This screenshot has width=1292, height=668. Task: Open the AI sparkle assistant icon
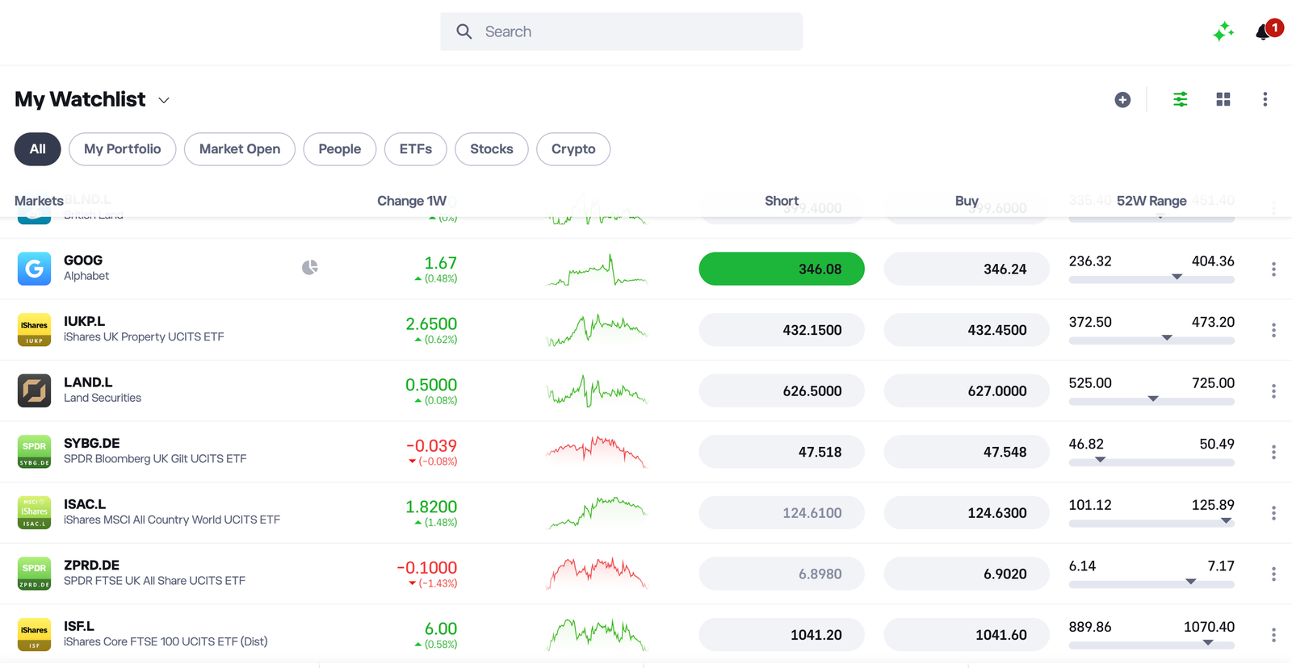(x=1223, y=31)
